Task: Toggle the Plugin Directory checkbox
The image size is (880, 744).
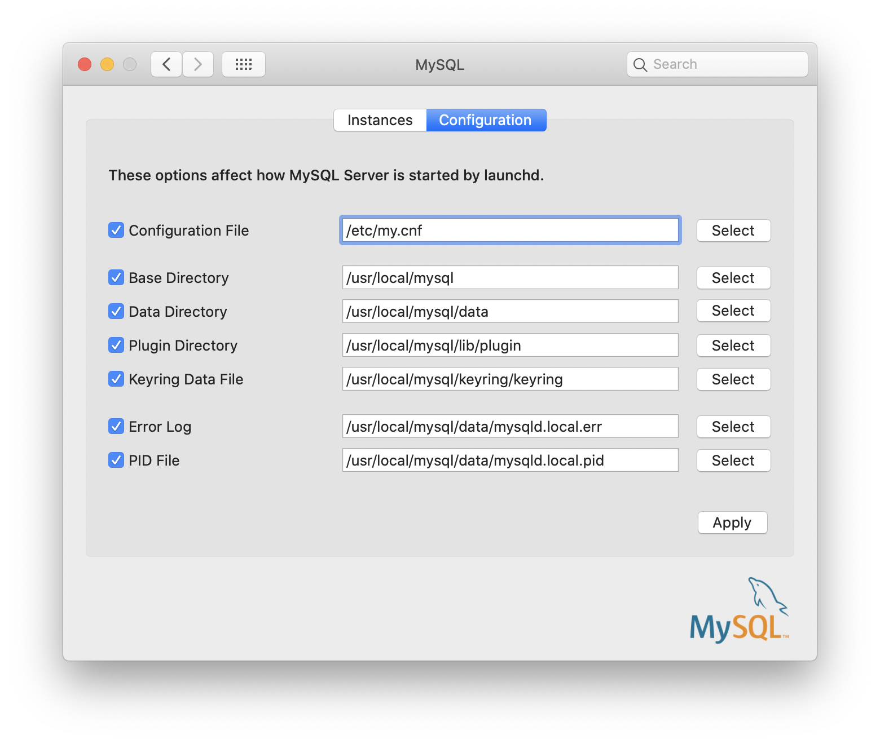Action: click(x=116, y=345)
